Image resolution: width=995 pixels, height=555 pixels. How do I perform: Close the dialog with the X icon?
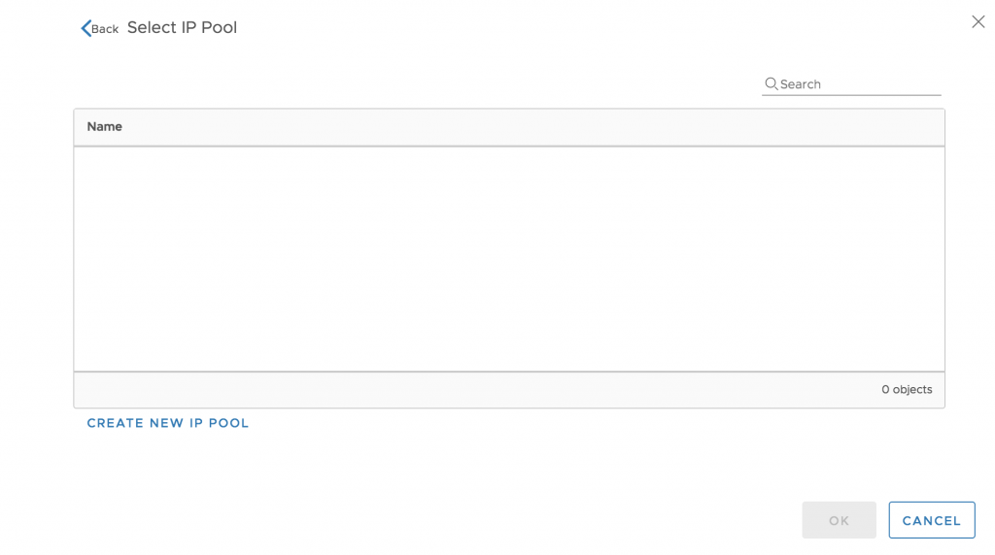[x=978, y=21]
